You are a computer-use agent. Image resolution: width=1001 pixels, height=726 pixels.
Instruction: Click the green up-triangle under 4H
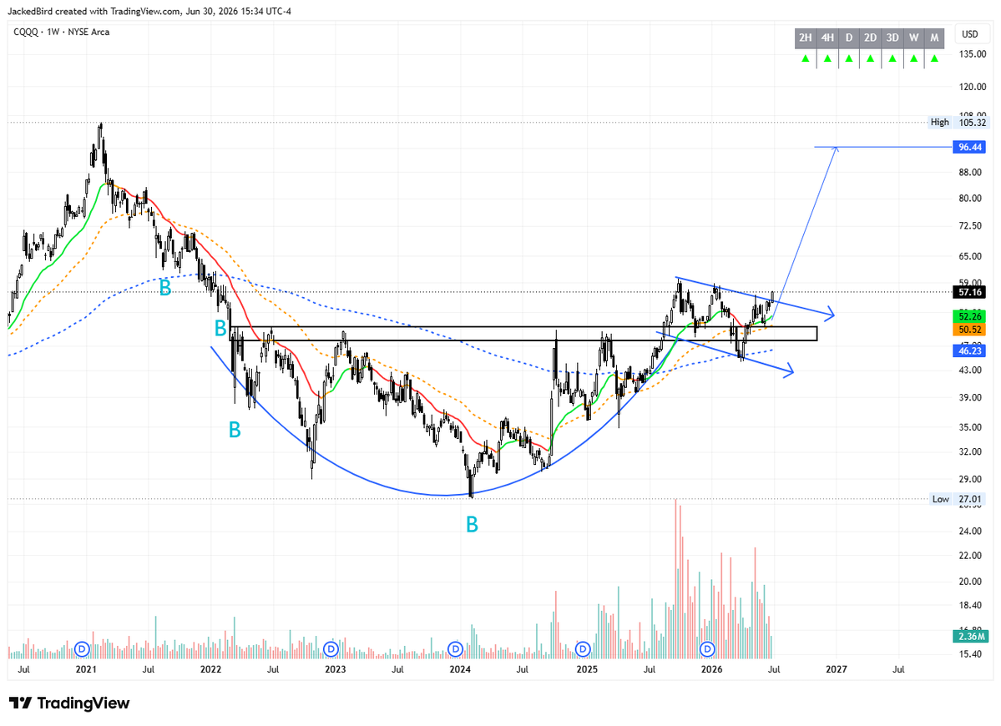(827, 58)
